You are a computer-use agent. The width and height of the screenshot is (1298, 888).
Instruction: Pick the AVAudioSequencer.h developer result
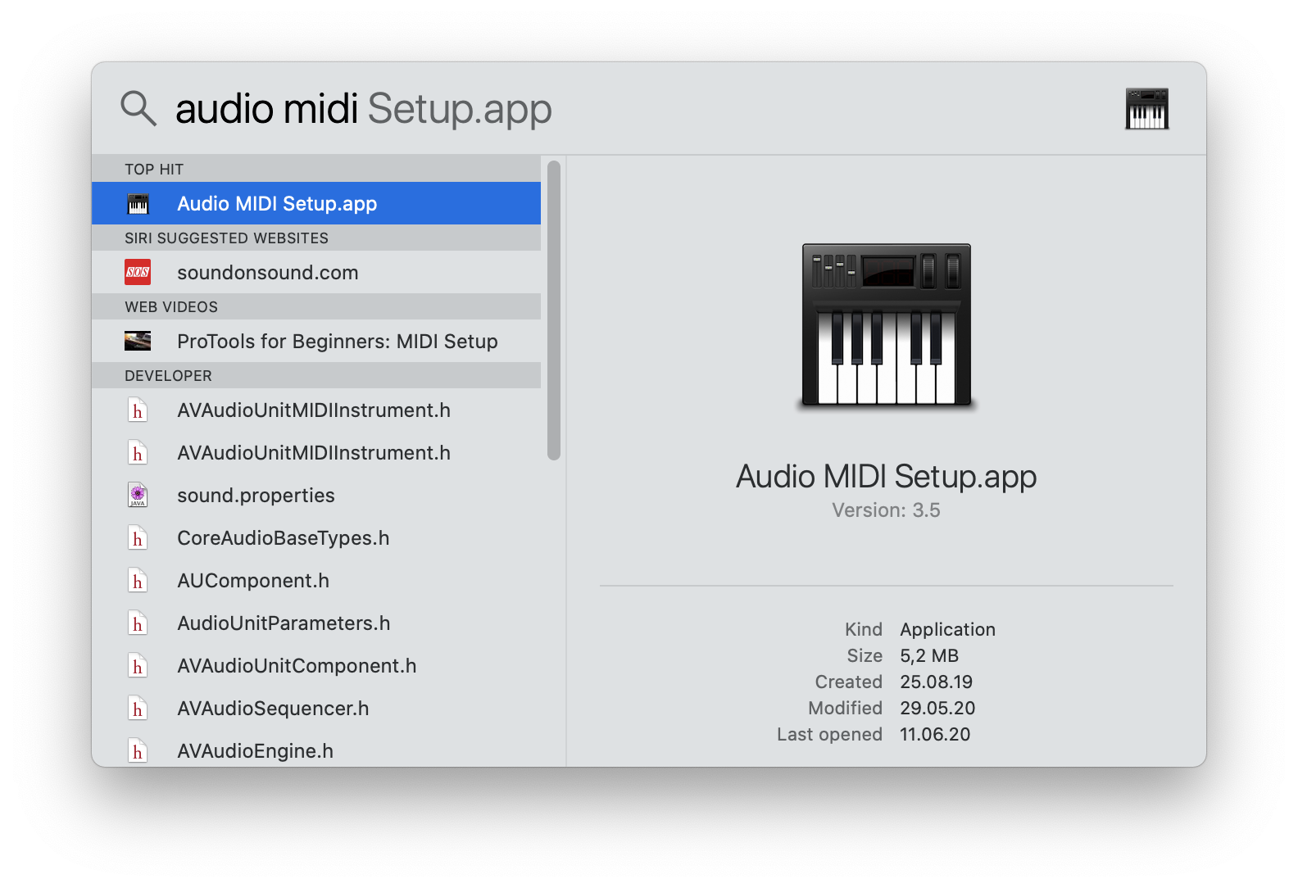[273, 709]
